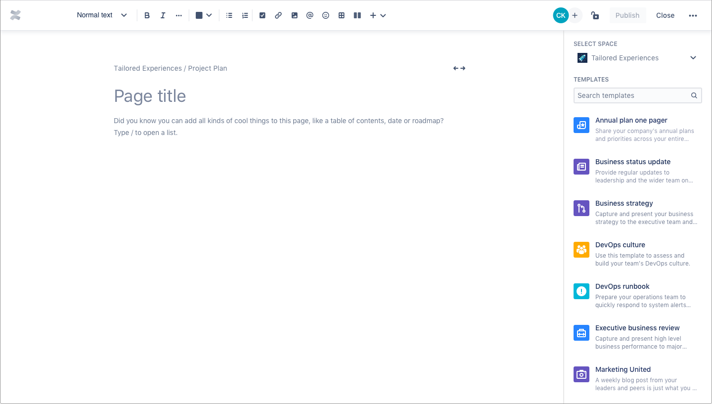
Task: Toggle italic formatting
Action: [x=163, y=15]
